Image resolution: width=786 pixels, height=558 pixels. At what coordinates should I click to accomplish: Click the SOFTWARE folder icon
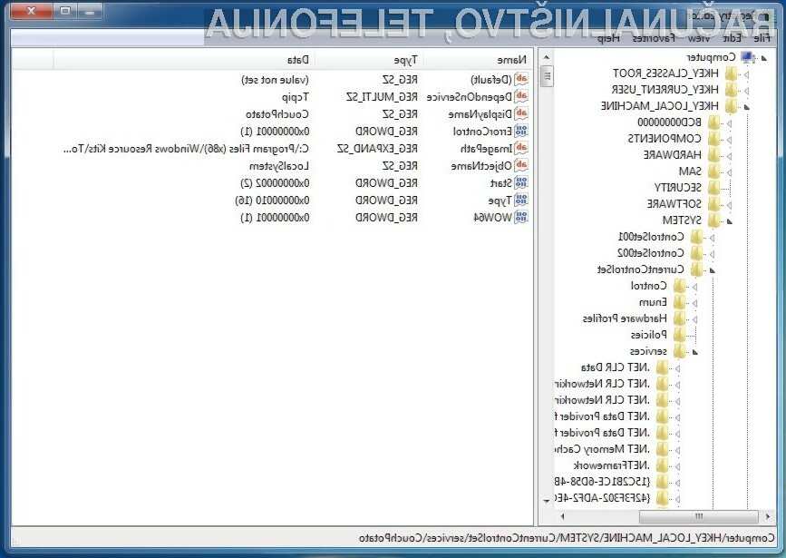(x=713, y=204)
